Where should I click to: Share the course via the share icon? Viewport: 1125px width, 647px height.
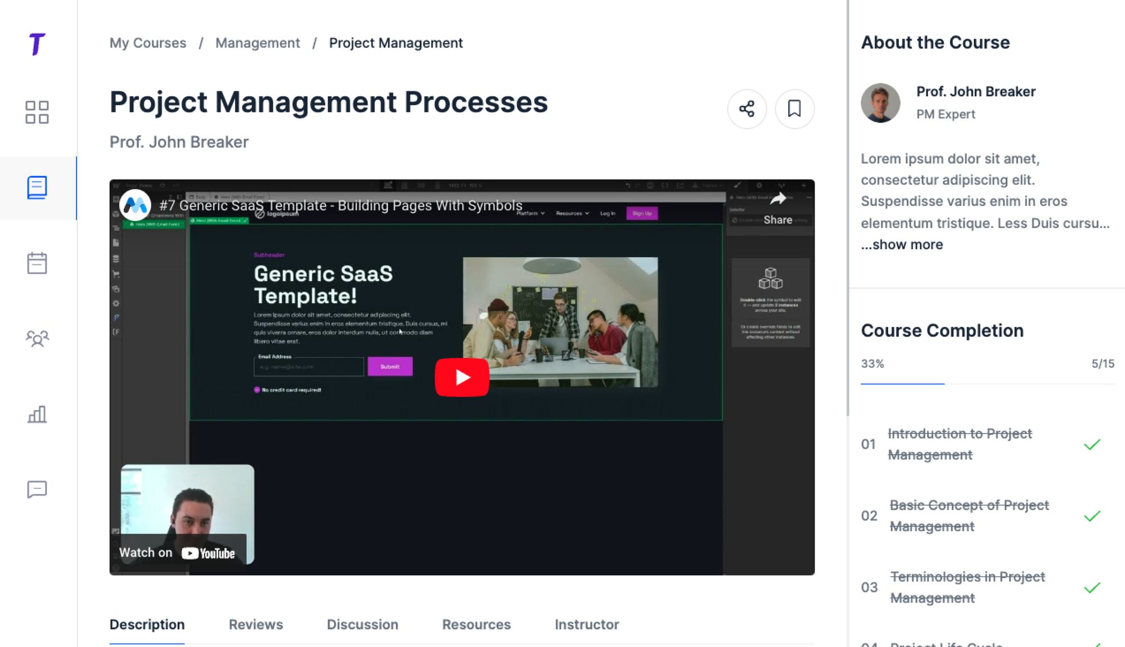click(746, 109)
